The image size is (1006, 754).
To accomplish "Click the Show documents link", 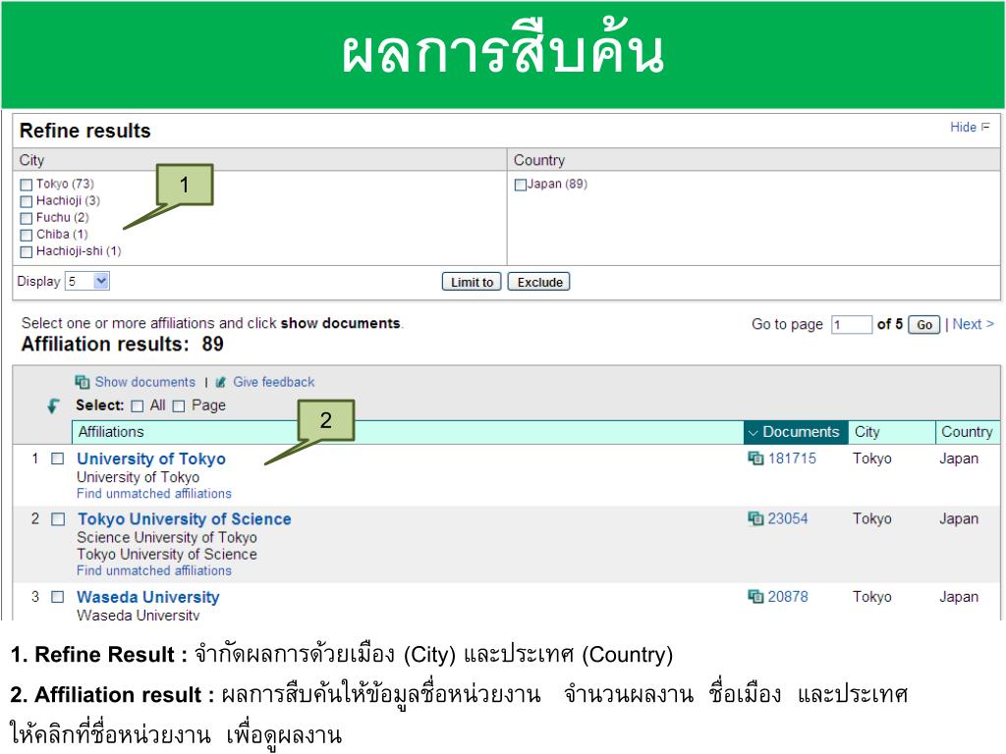I will click(x=145, y=382).
